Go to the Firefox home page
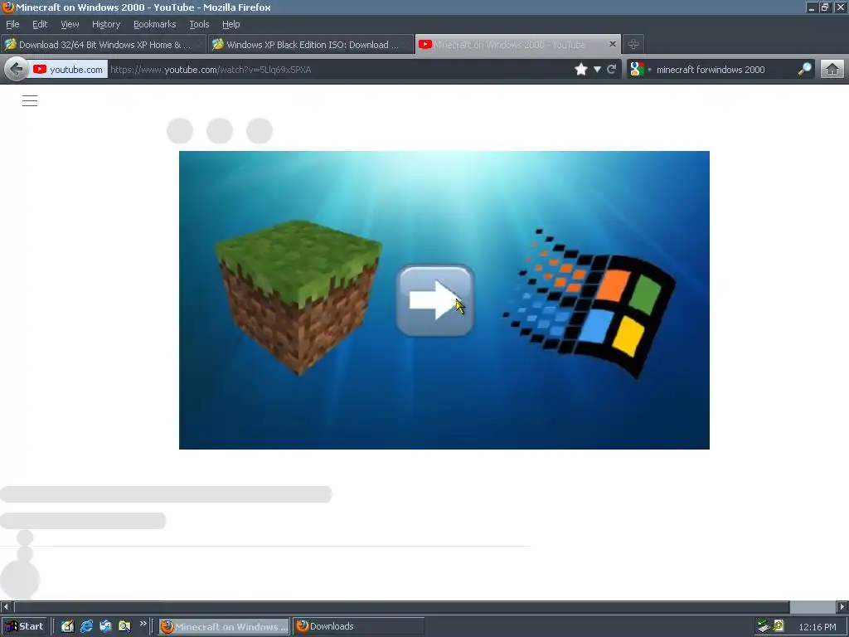Screen dimensions: 849x637 click(x=832, y=70)
